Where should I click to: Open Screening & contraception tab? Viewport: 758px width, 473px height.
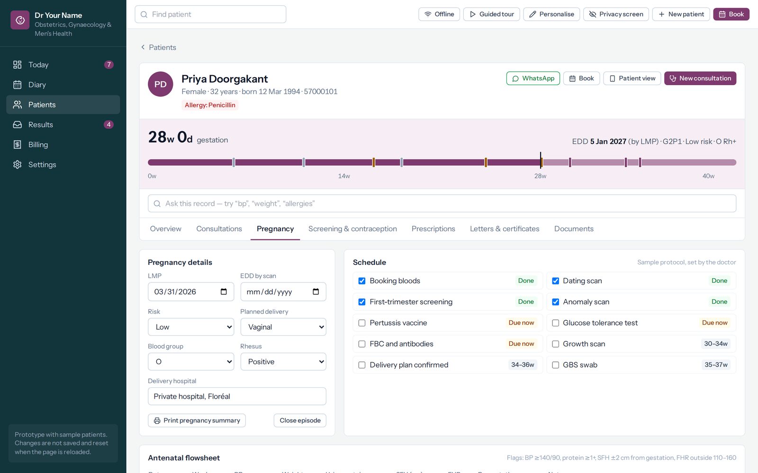pos(352,229)
